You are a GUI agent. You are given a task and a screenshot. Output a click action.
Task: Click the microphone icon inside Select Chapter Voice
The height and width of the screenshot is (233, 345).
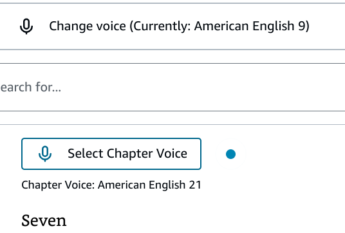click(45, 154)
